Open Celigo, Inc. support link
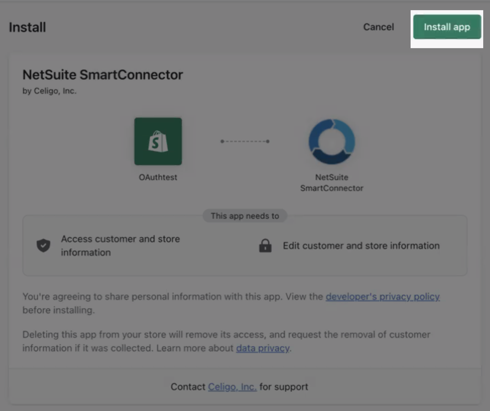This screenshot has height=411, width=490. point(232,387)
